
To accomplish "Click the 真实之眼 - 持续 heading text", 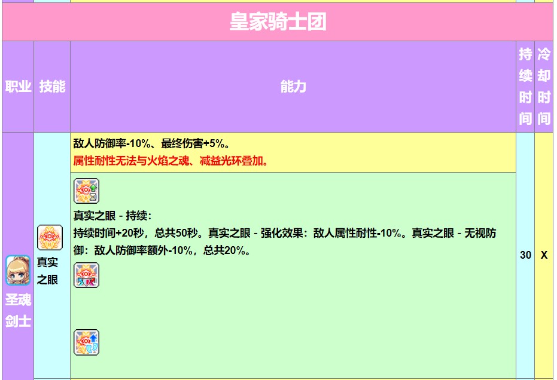I will point(112,216).
